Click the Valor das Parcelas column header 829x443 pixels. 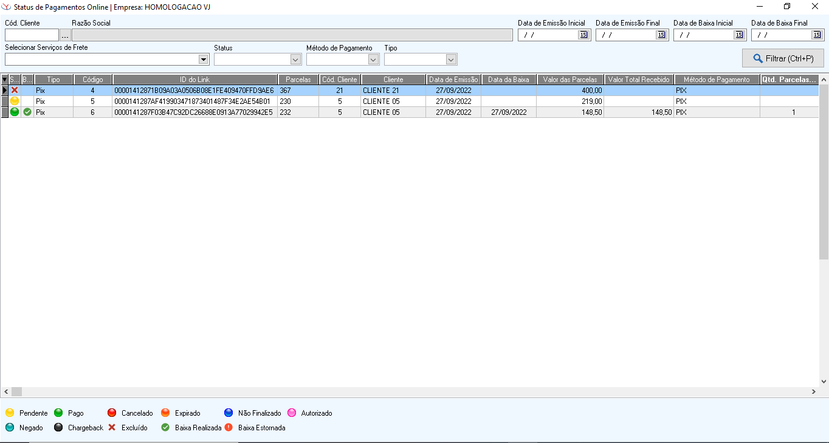570,80
